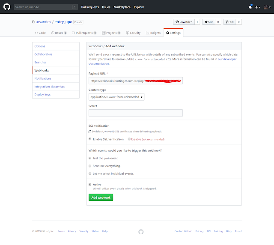The width and height of the screenshot is (274, 245).
Task: Open the arsandev owner link
Action: (x=44, y=22)
